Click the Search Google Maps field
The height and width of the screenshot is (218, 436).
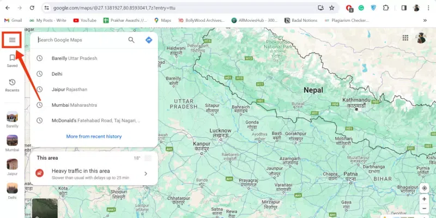coord(81,40)
